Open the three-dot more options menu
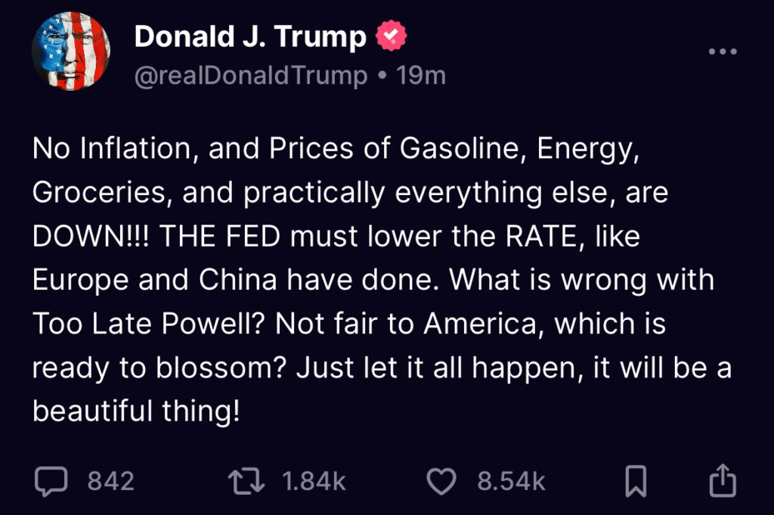774x515 pixels. [x=722, y=51]
